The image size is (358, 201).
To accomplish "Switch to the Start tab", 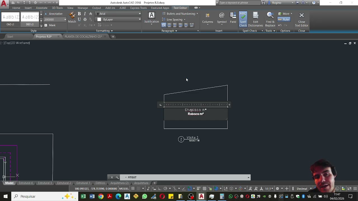I will (10, 37).
